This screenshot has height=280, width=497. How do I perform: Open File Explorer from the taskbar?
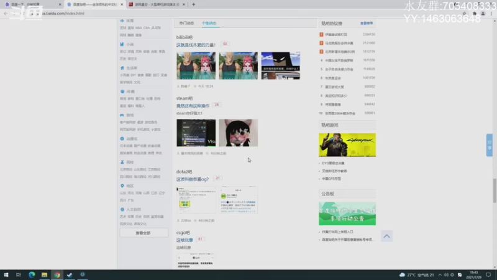44,275
